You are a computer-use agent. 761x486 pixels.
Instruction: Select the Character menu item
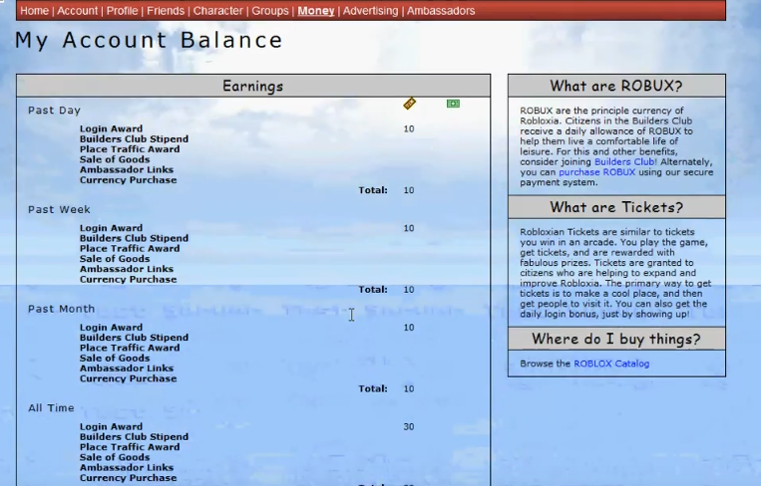click(217, 11)
